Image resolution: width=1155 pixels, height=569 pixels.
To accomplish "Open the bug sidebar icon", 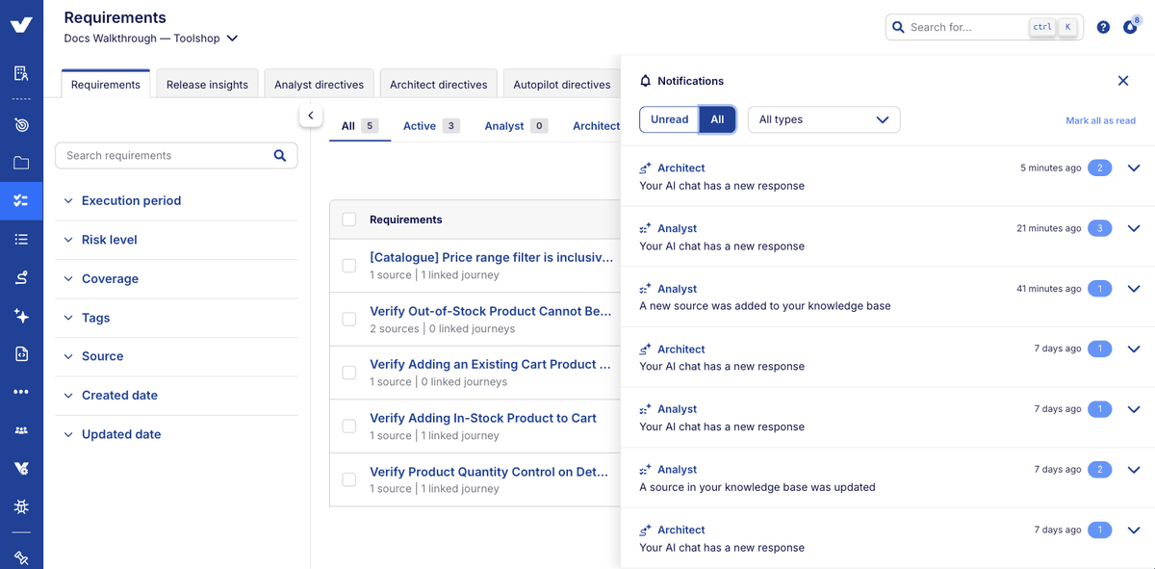I will 21,506.
